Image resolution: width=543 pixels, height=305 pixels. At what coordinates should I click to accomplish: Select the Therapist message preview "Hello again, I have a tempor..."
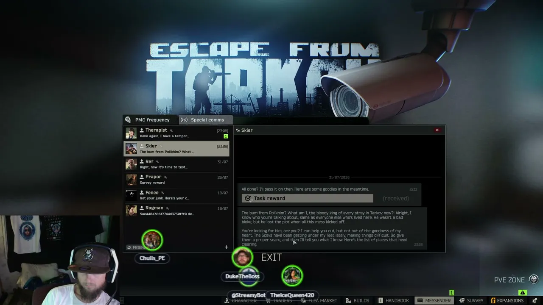165,136
